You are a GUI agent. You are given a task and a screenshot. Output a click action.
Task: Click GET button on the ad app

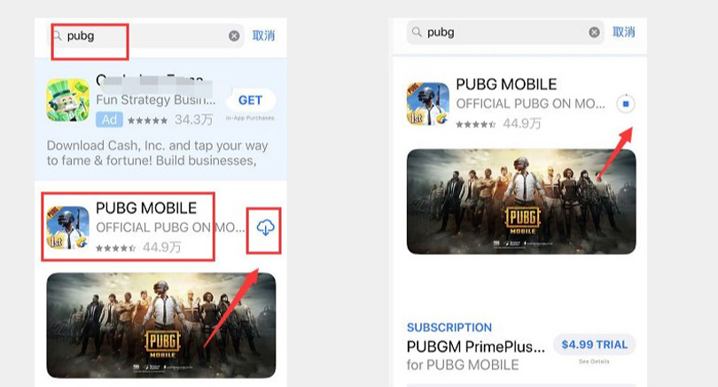tap(251, 100)
